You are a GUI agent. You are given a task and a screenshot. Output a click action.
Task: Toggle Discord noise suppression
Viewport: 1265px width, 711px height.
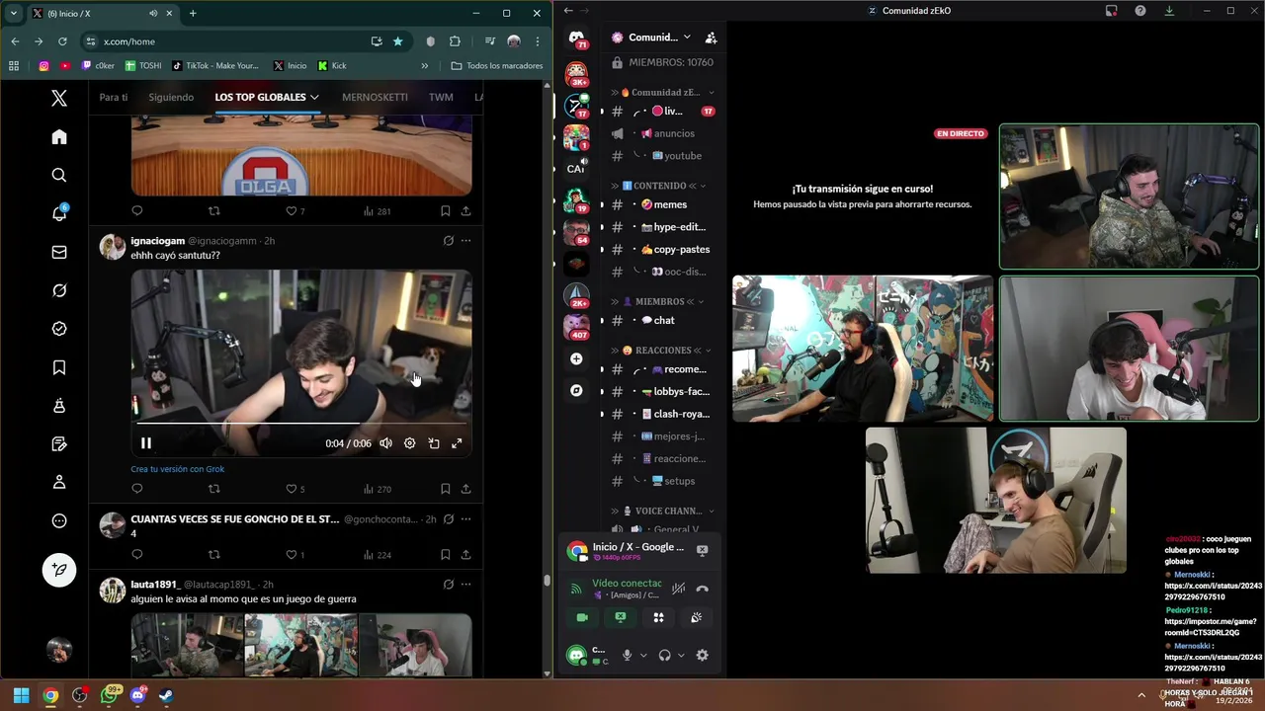(x=678, y=589)
